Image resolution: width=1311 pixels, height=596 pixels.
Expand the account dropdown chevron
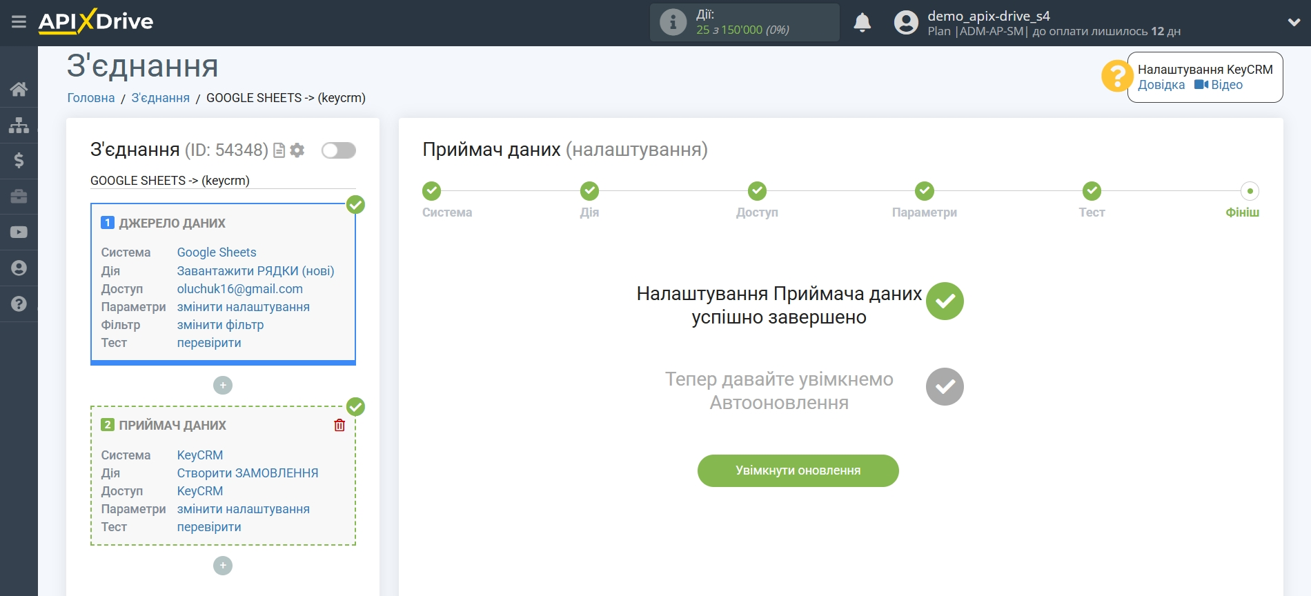pyautogui.click(x=1294, y=22)
